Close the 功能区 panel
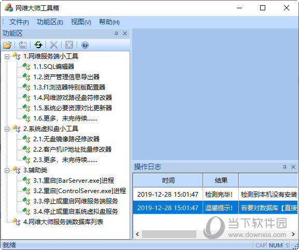299x250 pixels. pos(125,34)
